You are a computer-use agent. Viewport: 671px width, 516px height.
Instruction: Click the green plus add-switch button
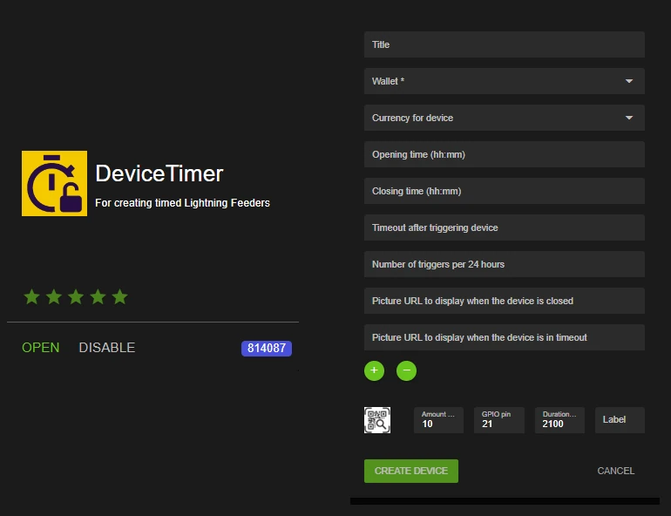374,370
